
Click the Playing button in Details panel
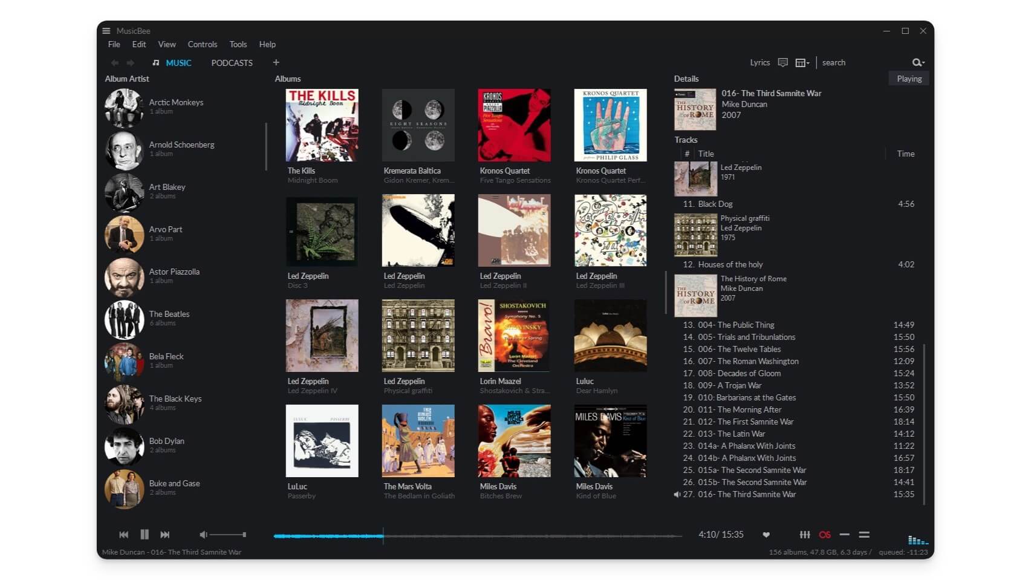pos(909,79)
